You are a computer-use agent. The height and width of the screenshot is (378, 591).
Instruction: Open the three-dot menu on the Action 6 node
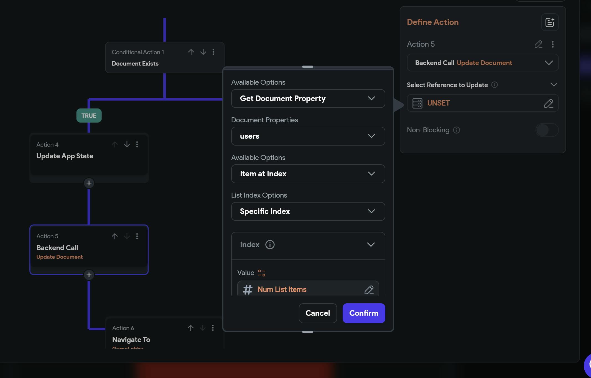tap(213, 328)
